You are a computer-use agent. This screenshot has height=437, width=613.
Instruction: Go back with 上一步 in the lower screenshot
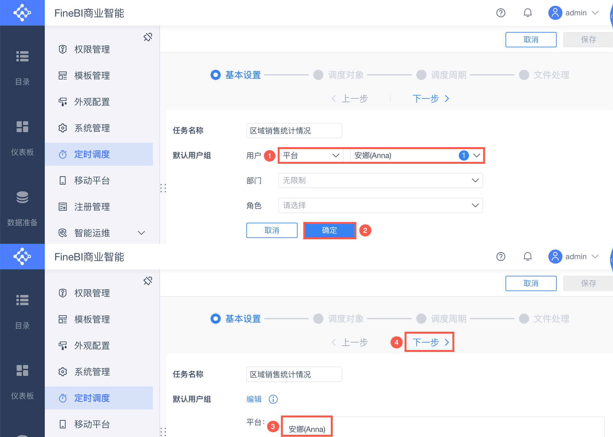click(x=350, y=342)
